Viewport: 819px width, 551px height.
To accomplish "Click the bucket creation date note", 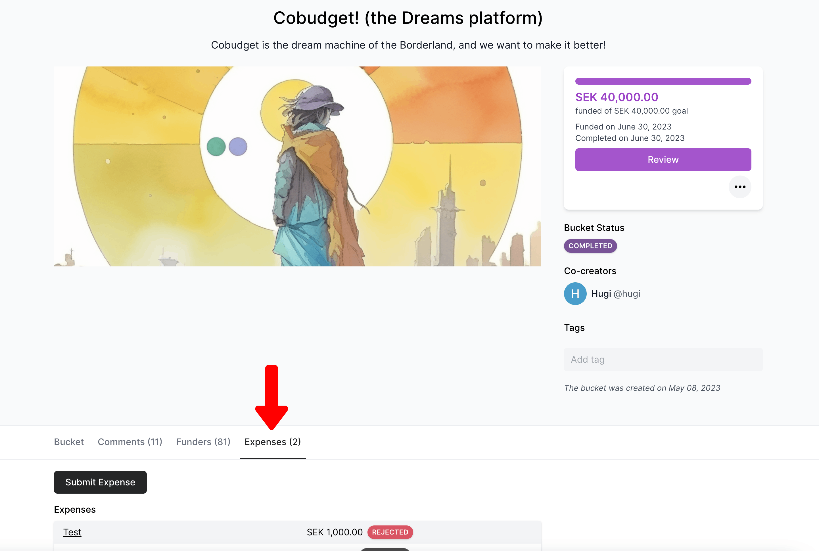I will point(642,388).
